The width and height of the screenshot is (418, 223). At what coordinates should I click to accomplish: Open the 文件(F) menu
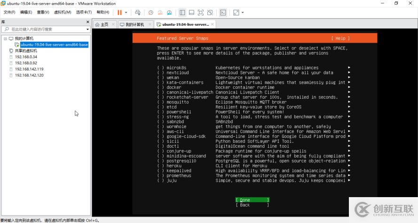(9, 12)
